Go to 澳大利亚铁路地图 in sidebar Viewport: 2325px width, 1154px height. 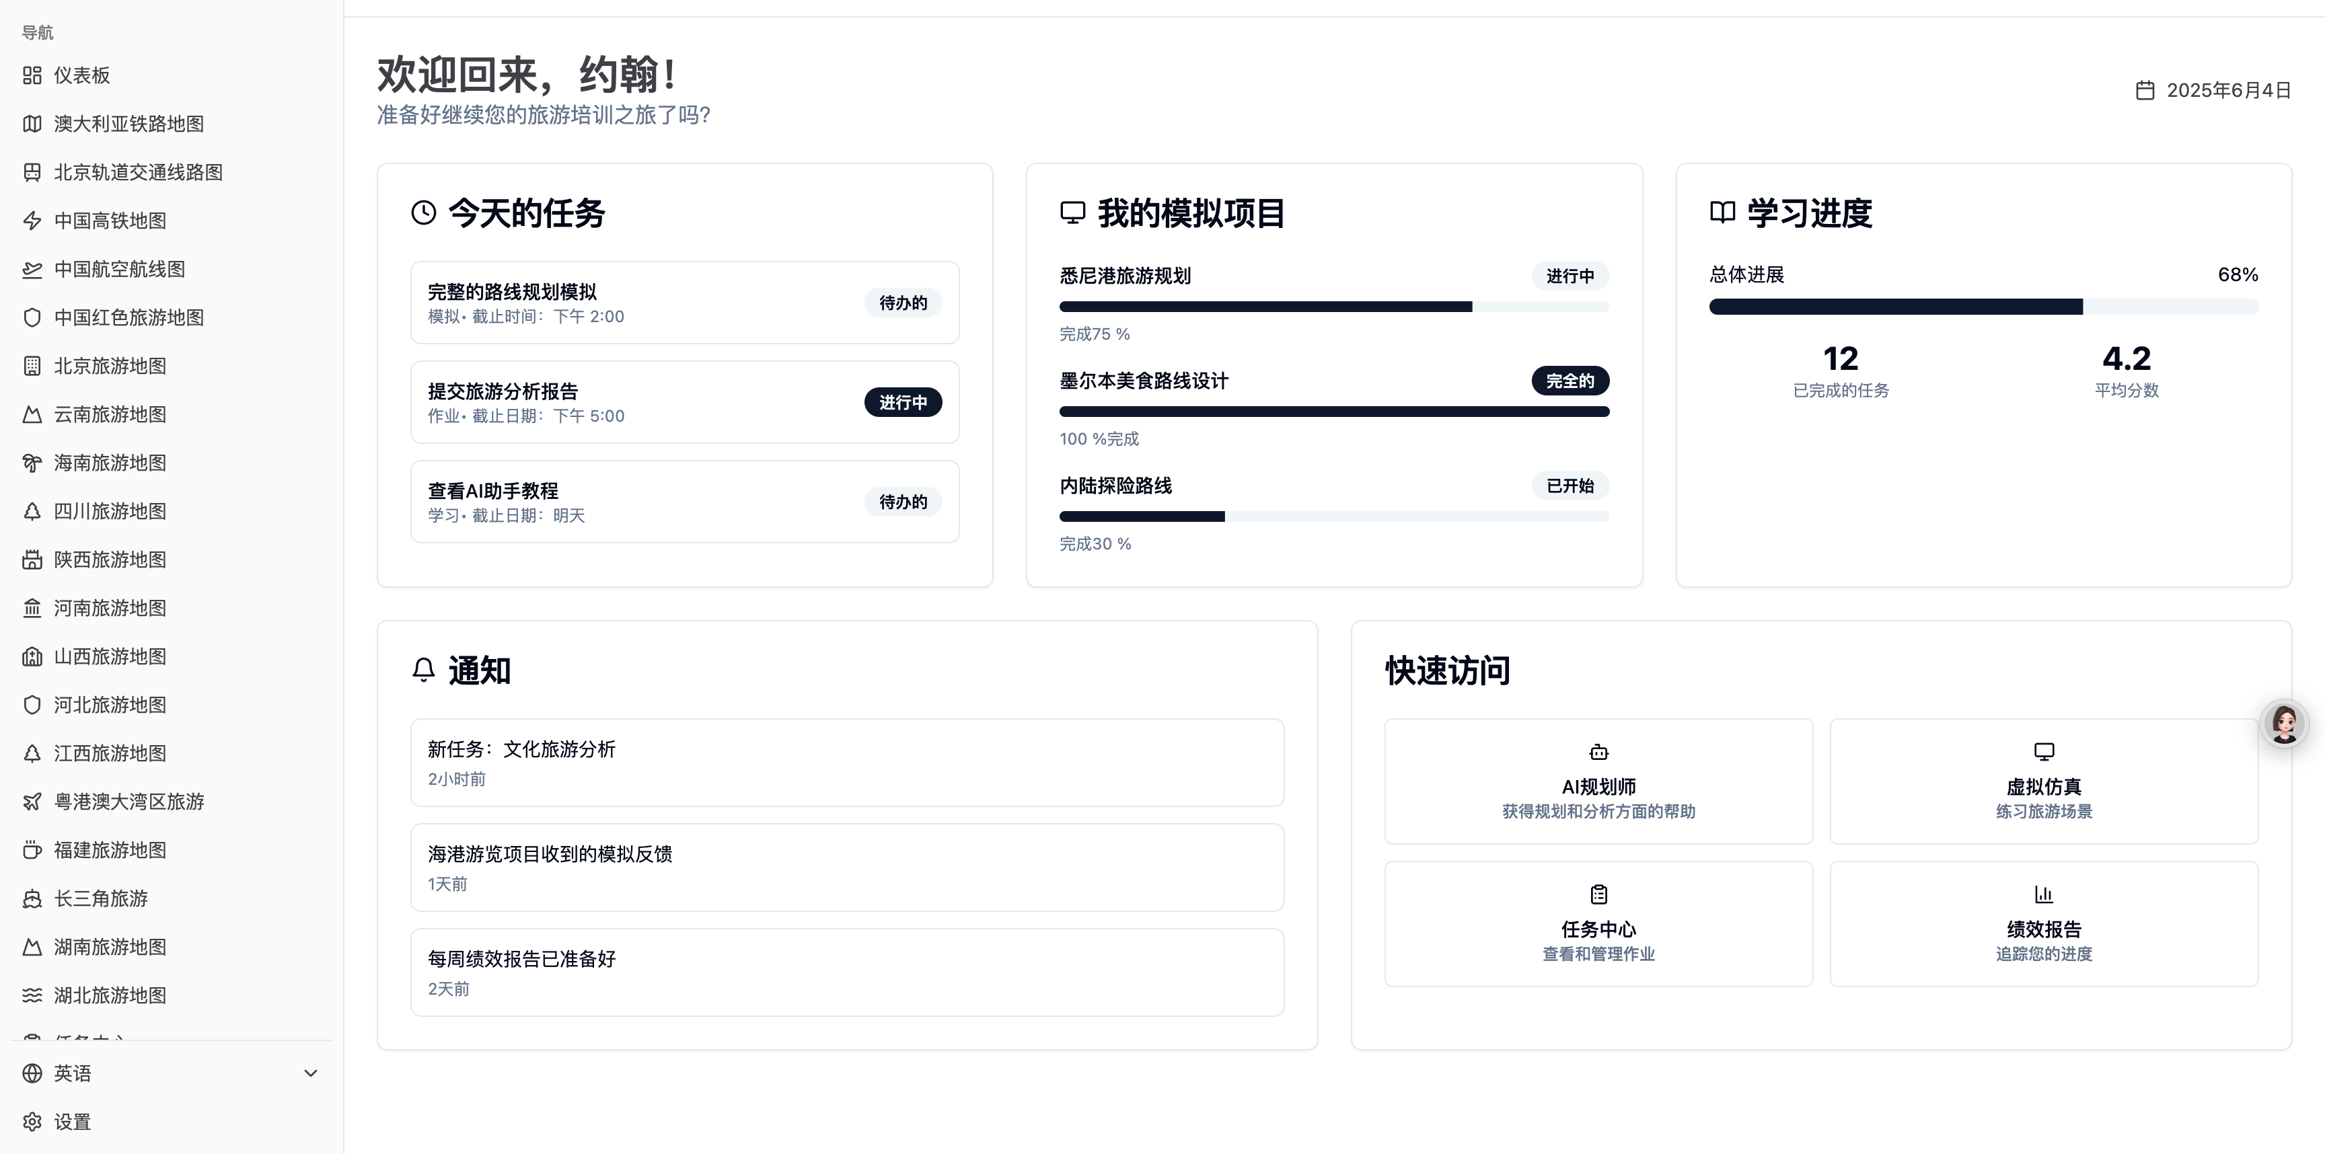128,124
